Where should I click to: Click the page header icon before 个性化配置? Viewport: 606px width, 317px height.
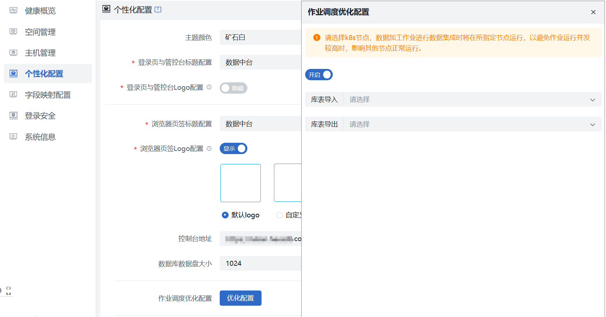tap(106, 9)
